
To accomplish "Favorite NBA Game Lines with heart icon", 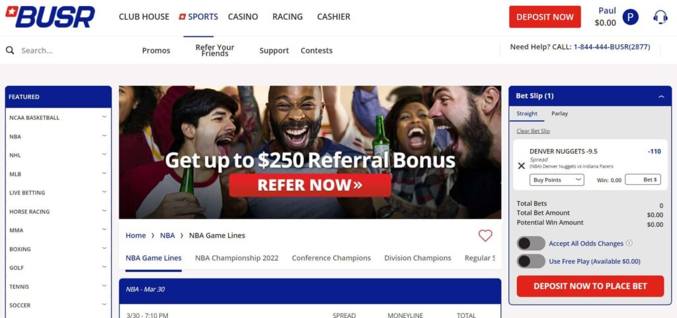I will (485, 236).
